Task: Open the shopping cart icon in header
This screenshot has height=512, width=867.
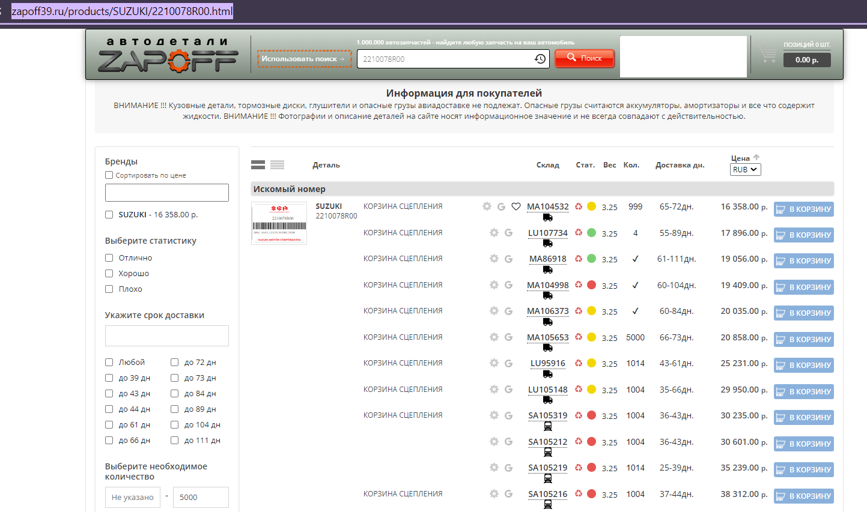Action: click(x=767, y=55)
